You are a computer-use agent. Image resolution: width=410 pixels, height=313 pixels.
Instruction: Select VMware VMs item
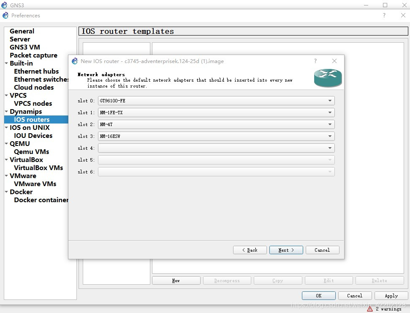coord(35,184)
